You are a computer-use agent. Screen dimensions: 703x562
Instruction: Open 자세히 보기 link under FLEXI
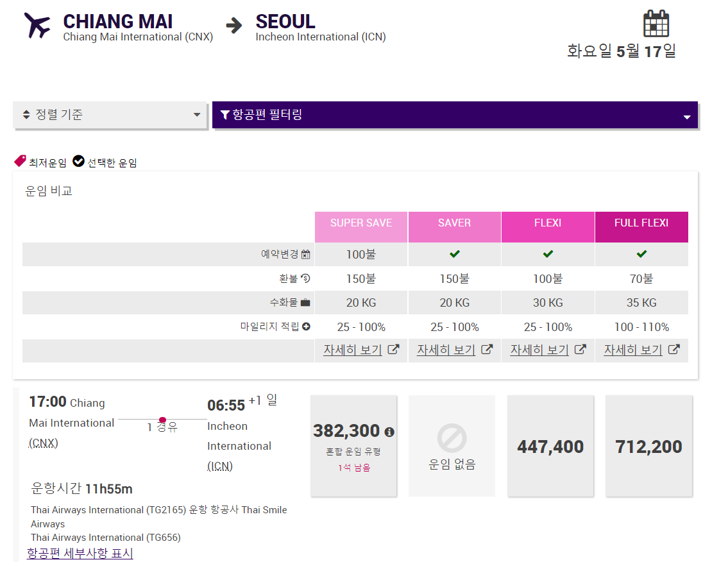pos(540,350)
